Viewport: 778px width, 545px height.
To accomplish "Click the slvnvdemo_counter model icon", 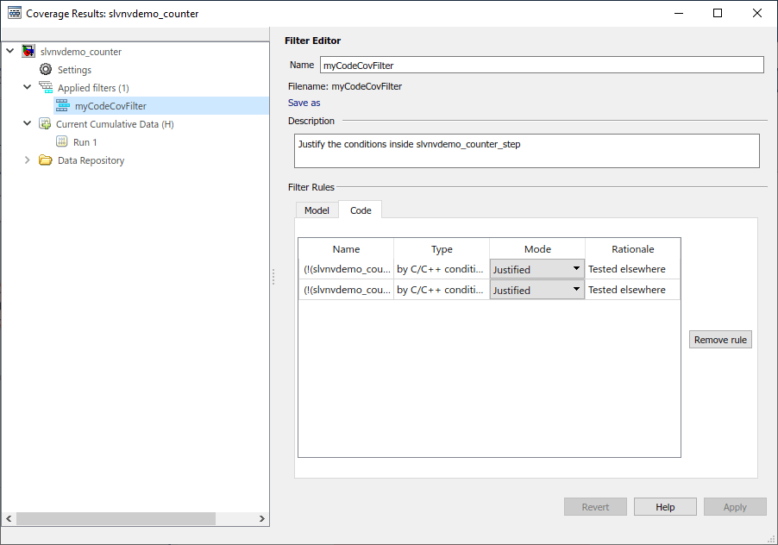I will [x=28, y=52].
